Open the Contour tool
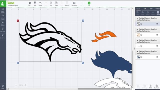This screenshot has width=160, height=90. (x=158, y=13)
